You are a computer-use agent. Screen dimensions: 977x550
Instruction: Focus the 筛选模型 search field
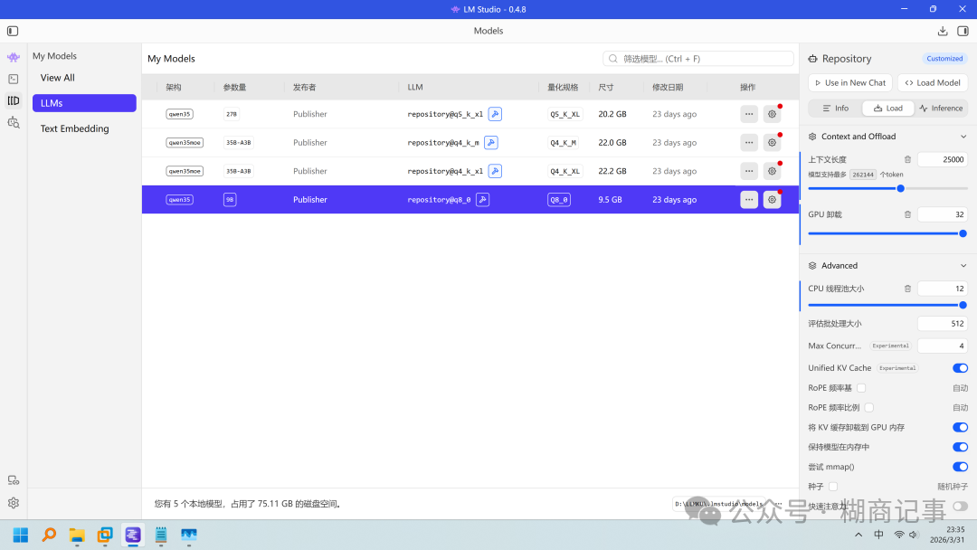click(697, 59)
